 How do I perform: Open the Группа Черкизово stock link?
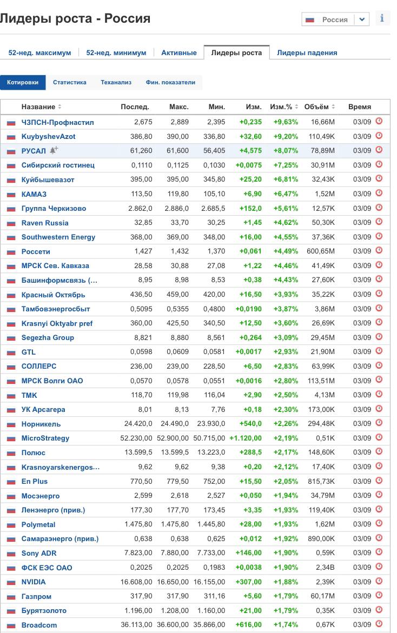(x=54, y=208)
